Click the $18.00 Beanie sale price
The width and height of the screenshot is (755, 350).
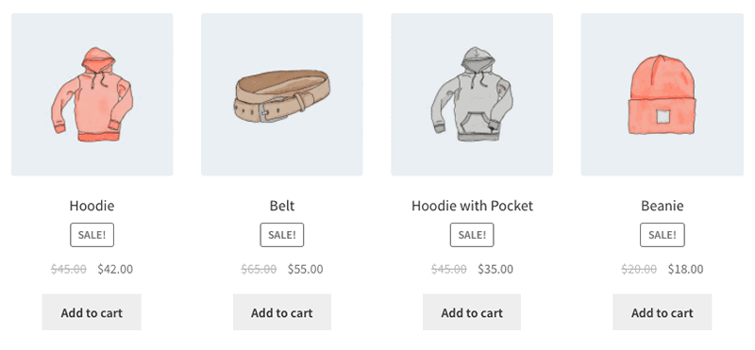pyautogui.click(x=686, y=269)
